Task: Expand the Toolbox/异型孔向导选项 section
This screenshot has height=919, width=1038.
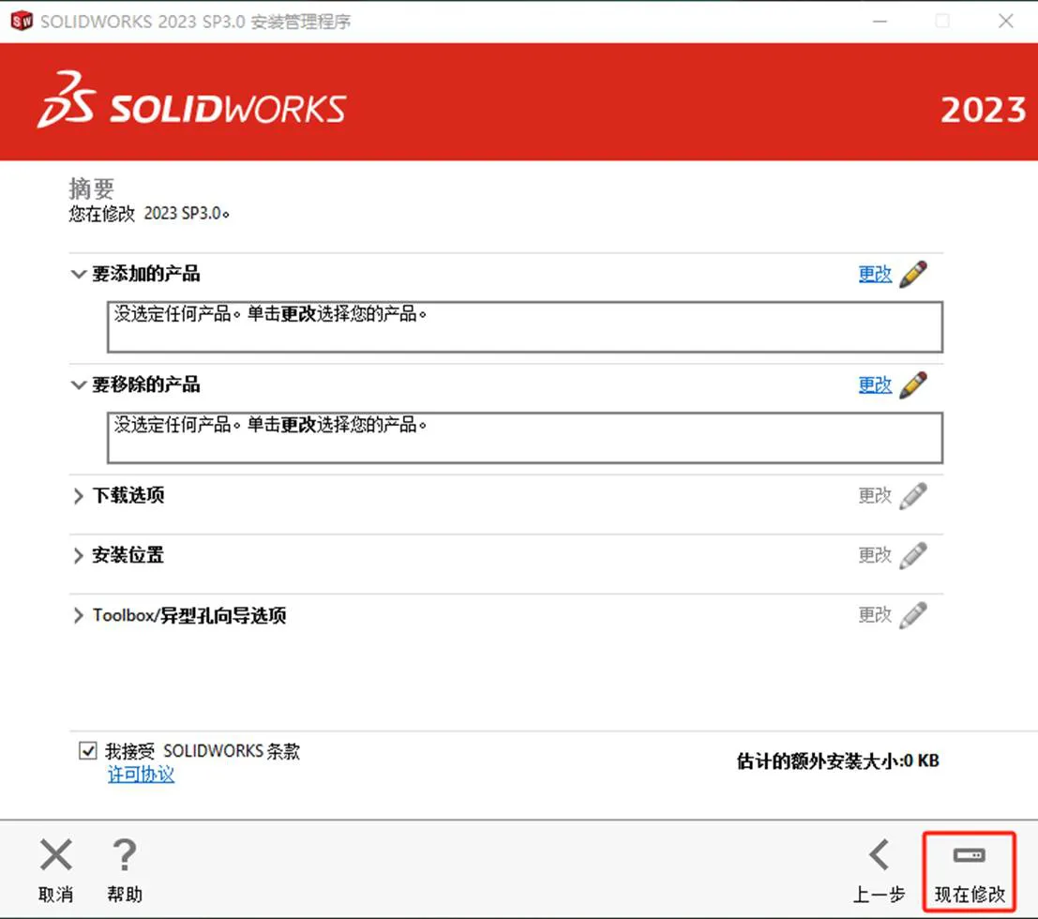Action: tap(78, 616)
